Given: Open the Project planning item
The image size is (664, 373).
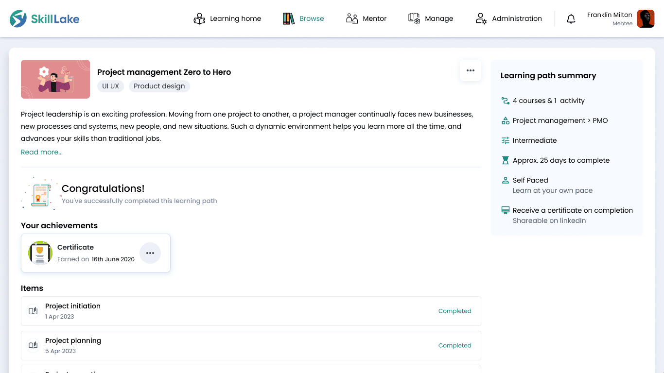Looking at the screenshot, I should [x=251, y=345].
